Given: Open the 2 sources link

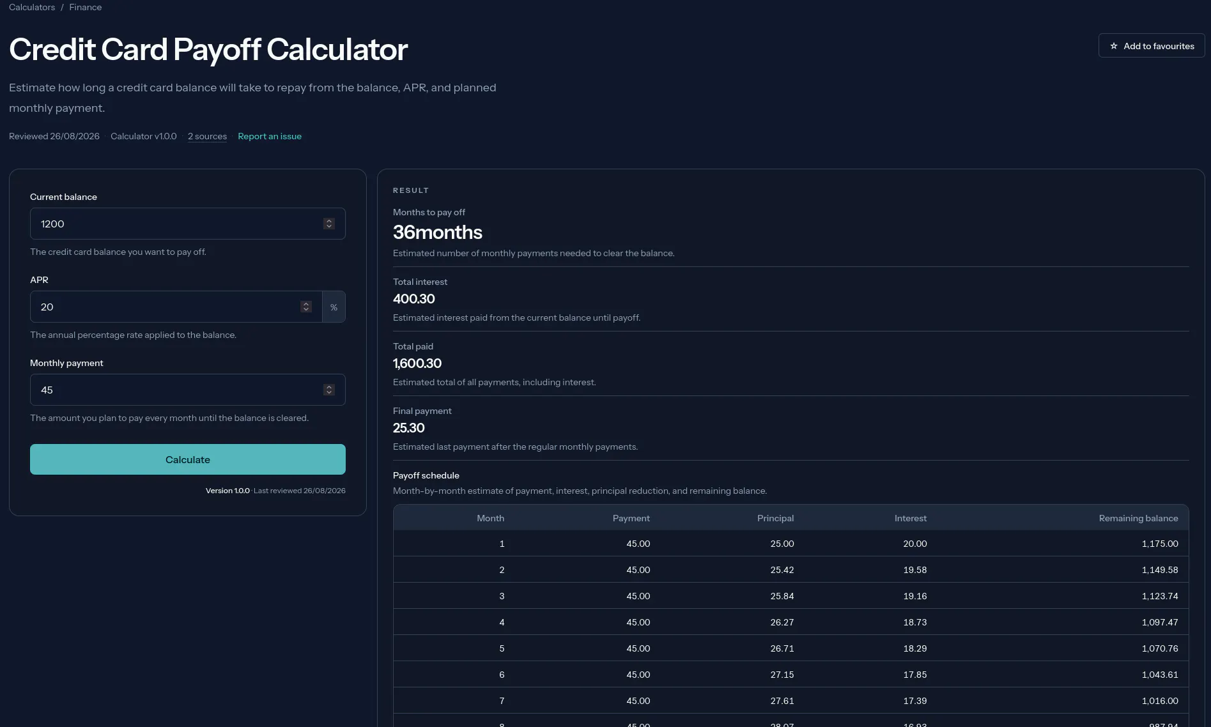Looking at the screenshot, I should [207, 136].
